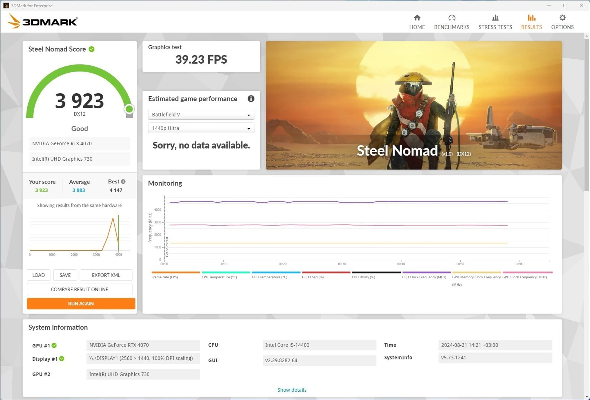Viewport: 590px width, 400px height.
Task: Click the GUI version v2.29.8282 64 value
Action: coord(319,360)
